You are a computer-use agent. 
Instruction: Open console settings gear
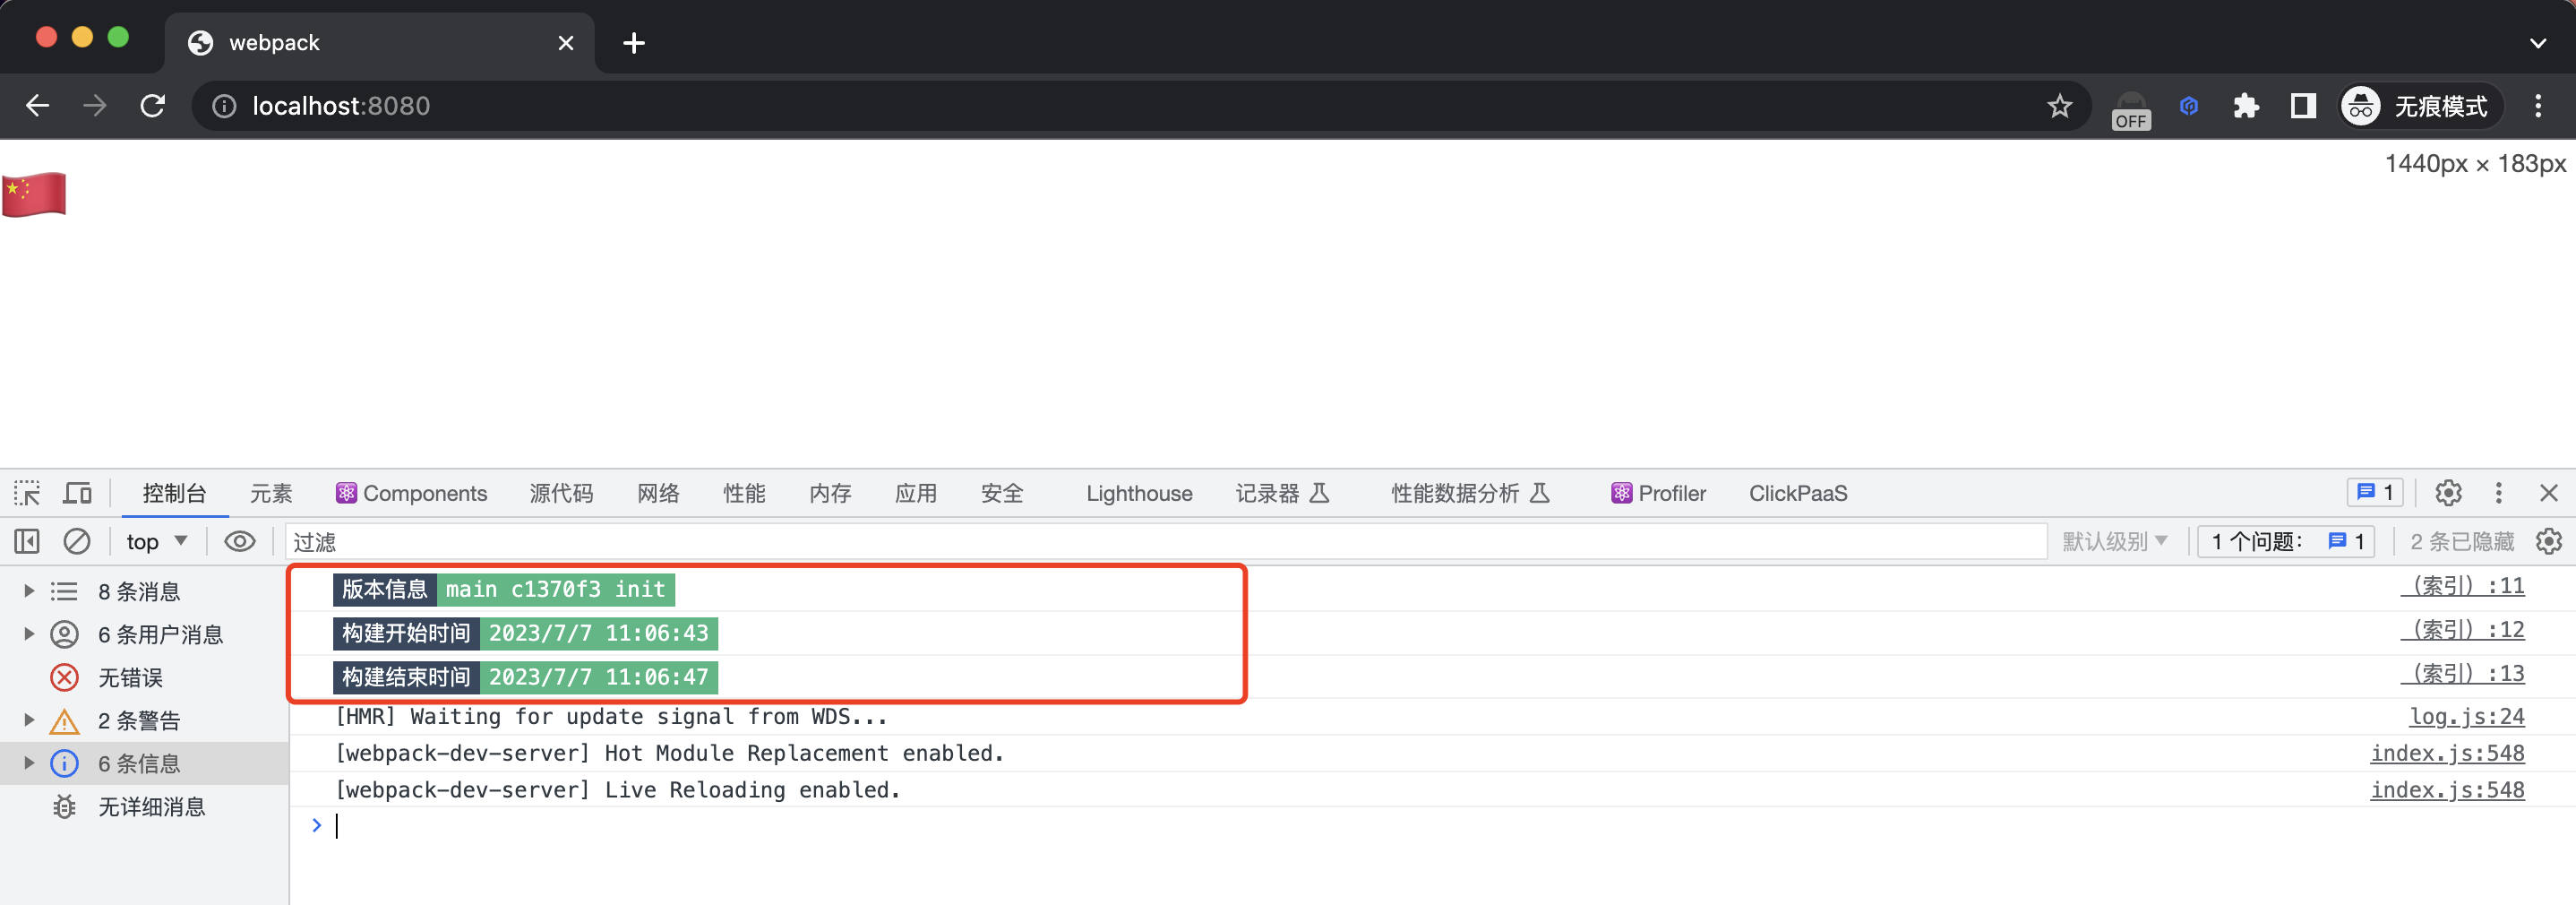coord(2549,541)
